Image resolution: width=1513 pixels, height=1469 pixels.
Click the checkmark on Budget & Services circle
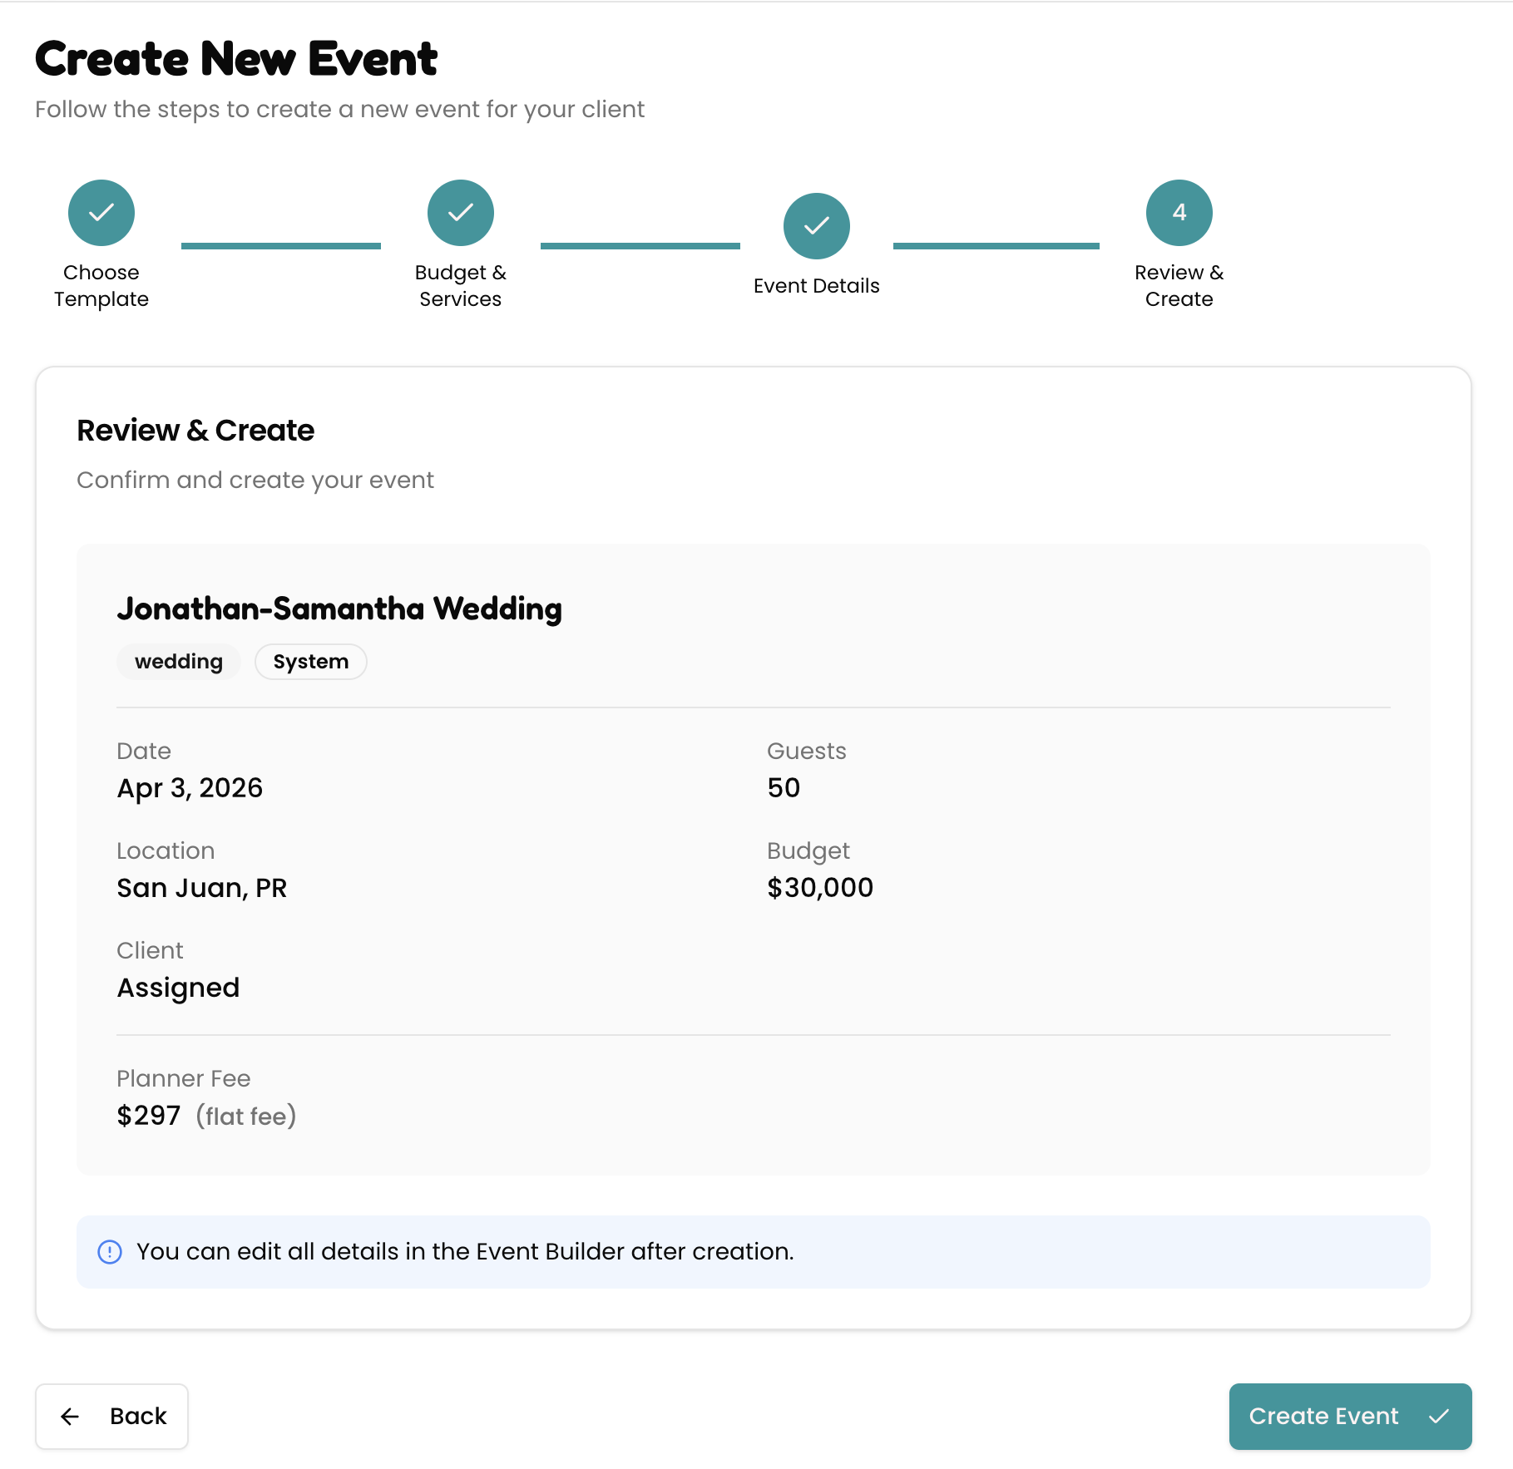click(460, 213)
